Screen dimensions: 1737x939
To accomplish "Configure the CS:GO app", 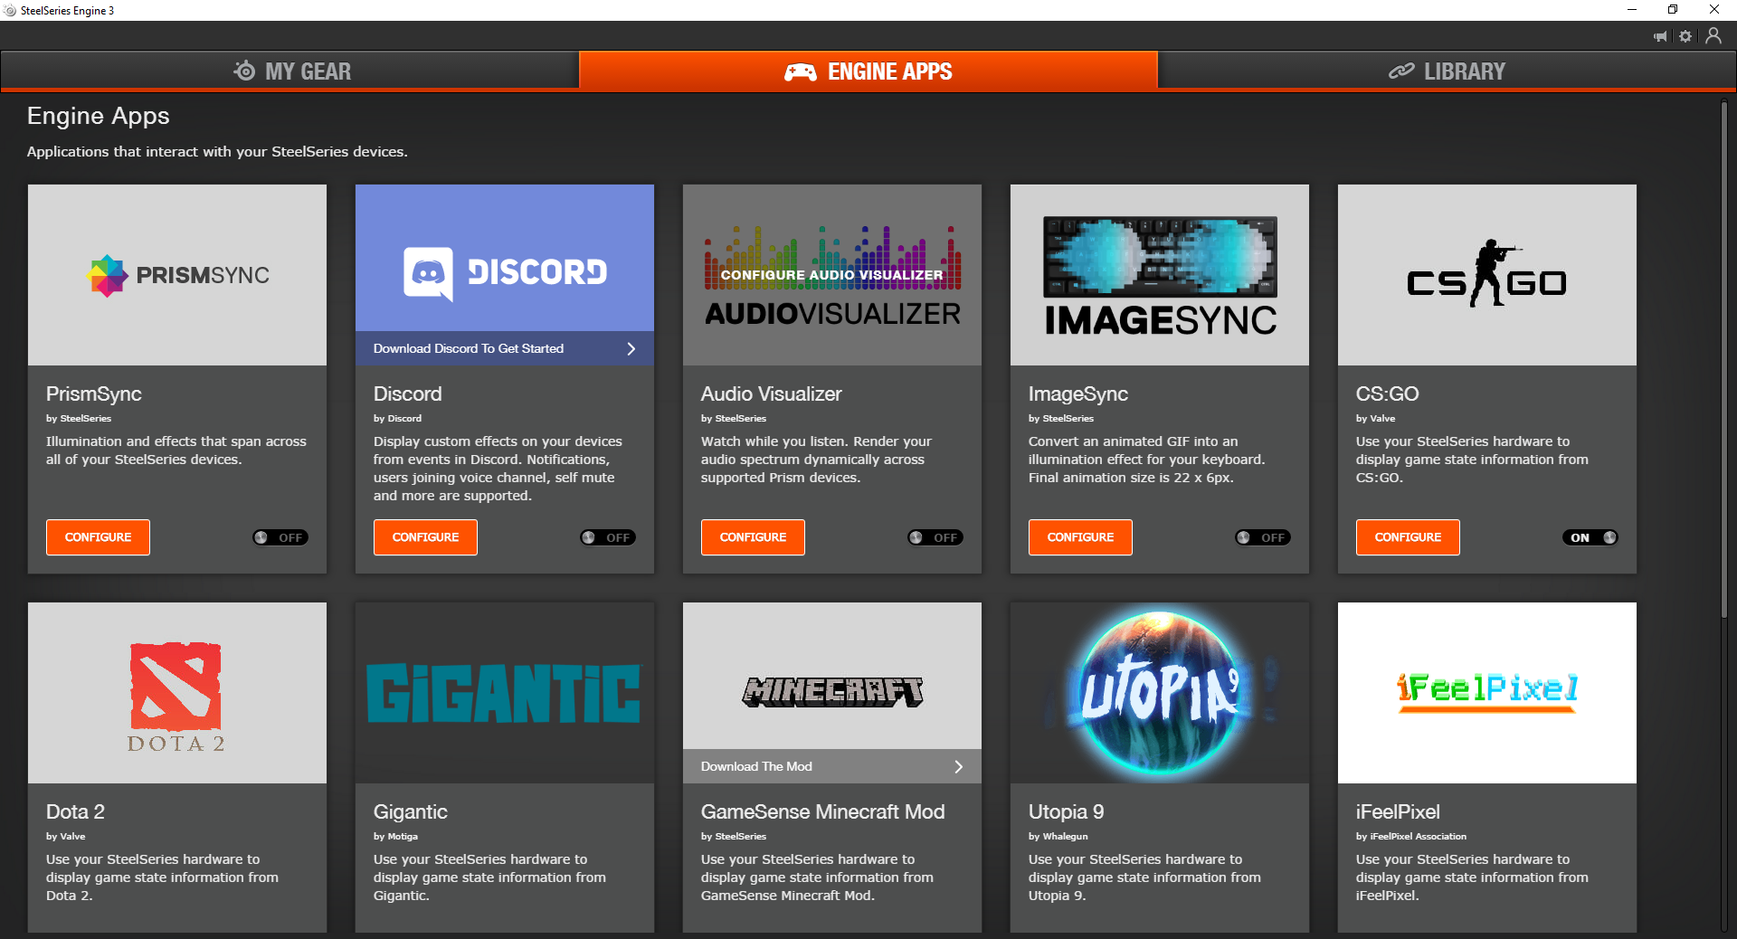I will (x=1408, y=537).
